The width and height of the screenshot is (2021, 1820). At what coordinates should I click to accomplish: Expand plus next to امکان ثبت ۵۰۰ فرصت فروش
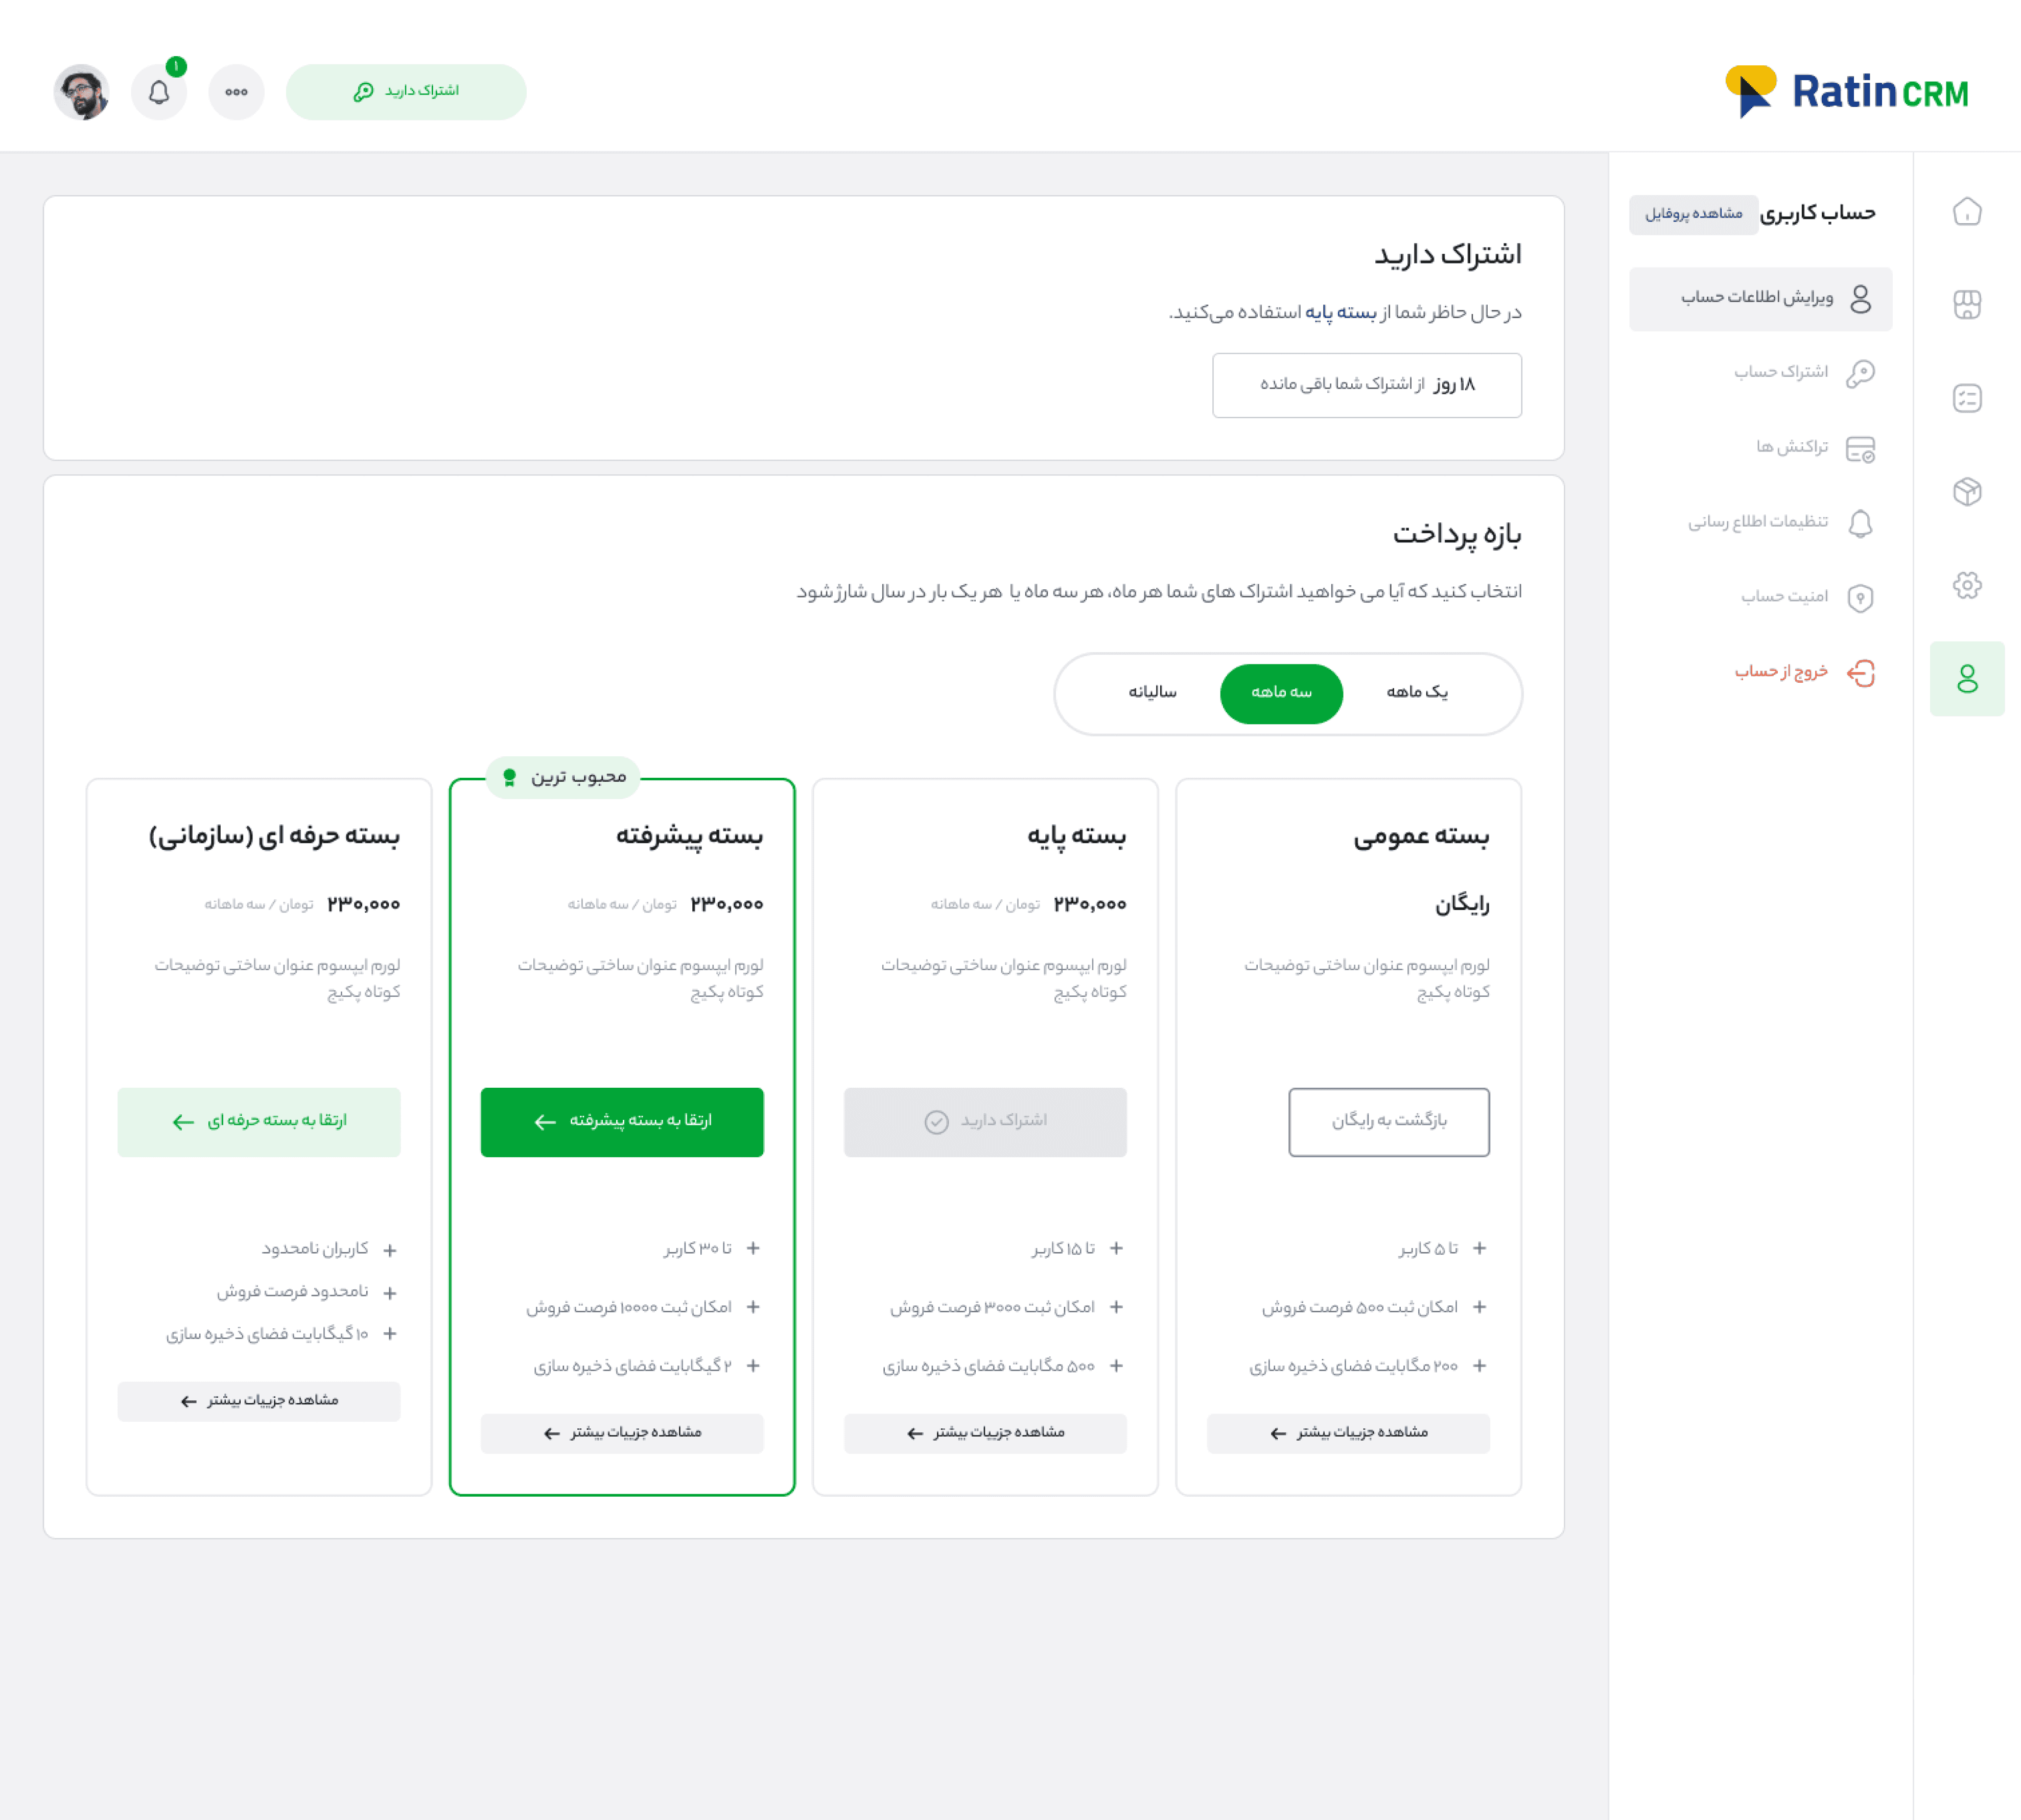1479,1307
